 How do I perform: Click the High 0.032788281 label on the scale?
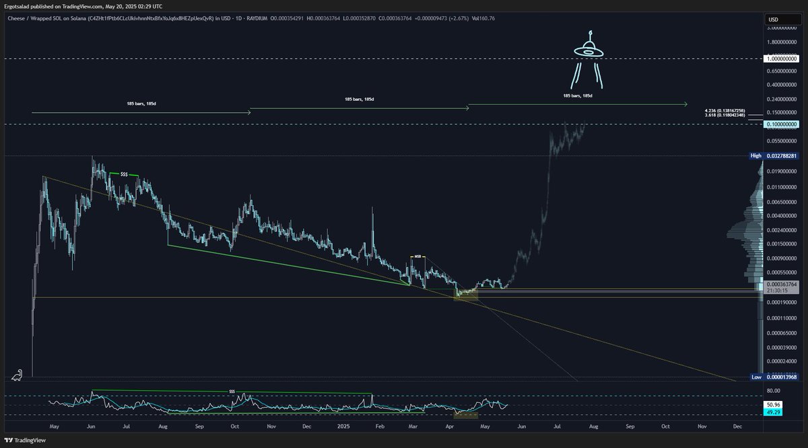774,155
